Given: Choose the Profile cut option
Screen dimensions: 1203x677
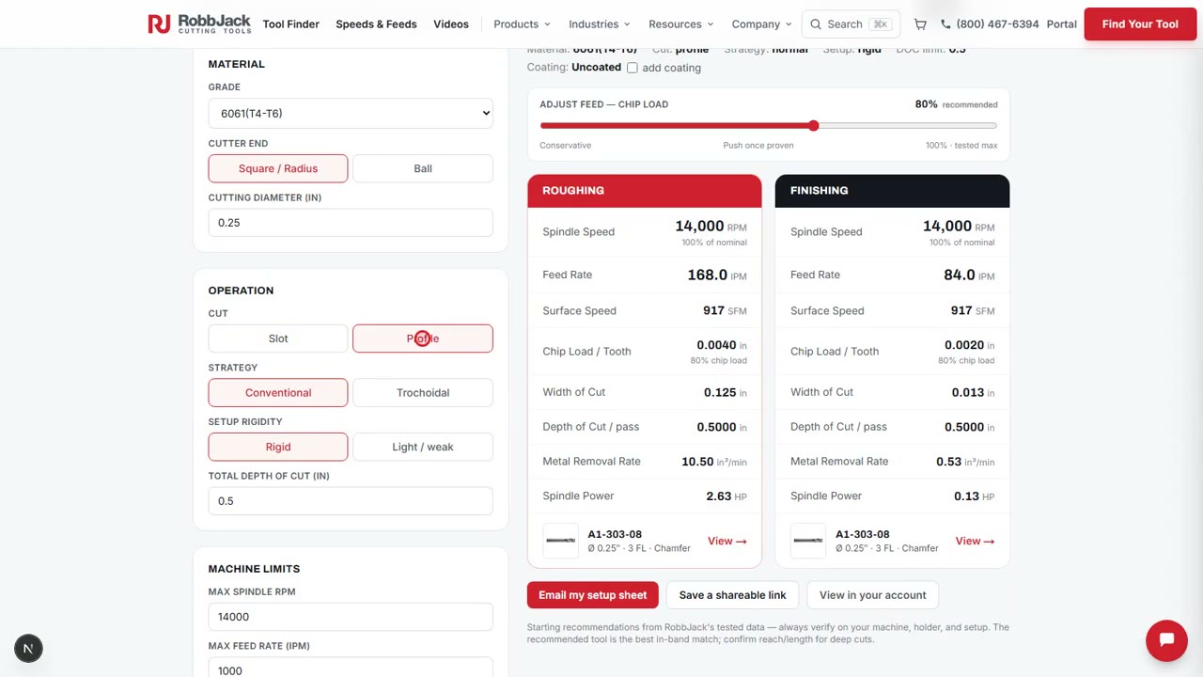Looking at the screenshot, I should 423,338.
